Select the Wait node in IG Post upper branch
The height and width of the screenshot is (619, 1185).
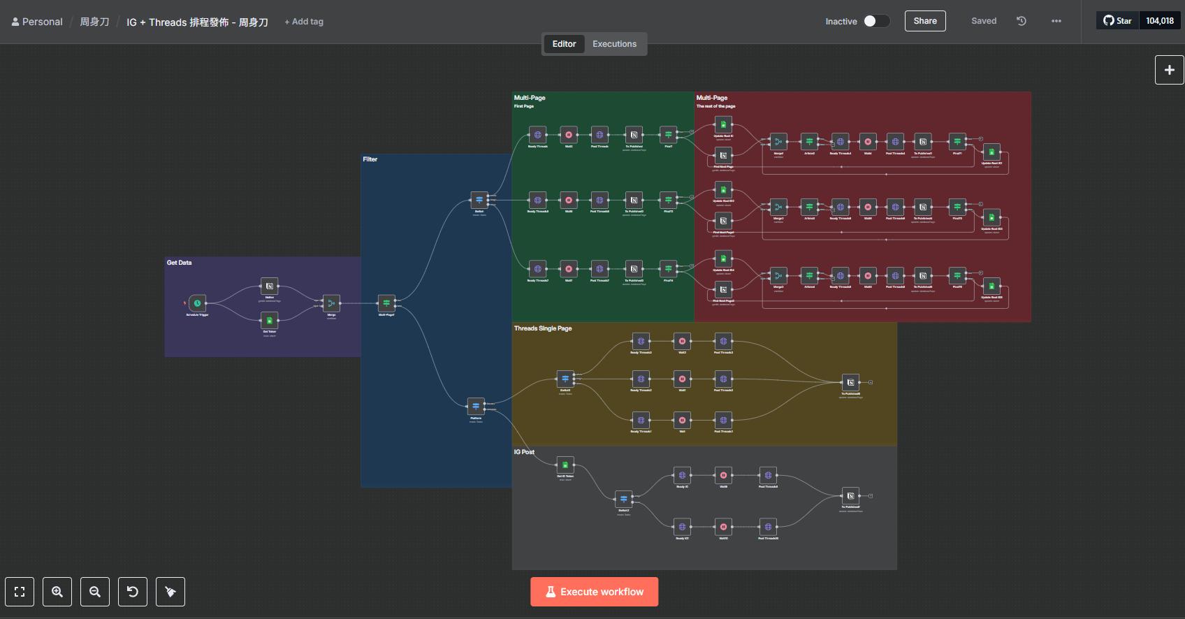[723, 475]
